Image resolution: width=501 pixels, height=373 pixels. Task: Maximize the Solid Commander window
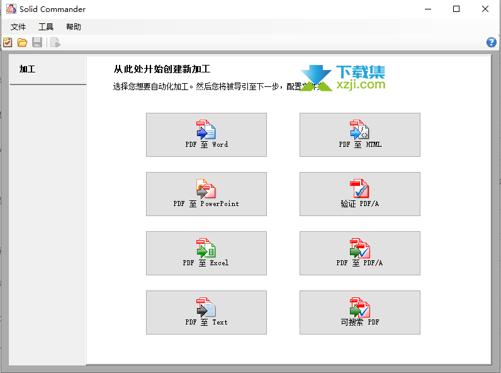pos(456,9)
